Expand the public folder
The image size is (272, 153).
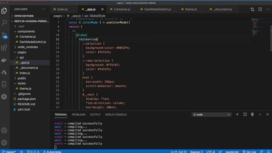[x=30, y=78]
